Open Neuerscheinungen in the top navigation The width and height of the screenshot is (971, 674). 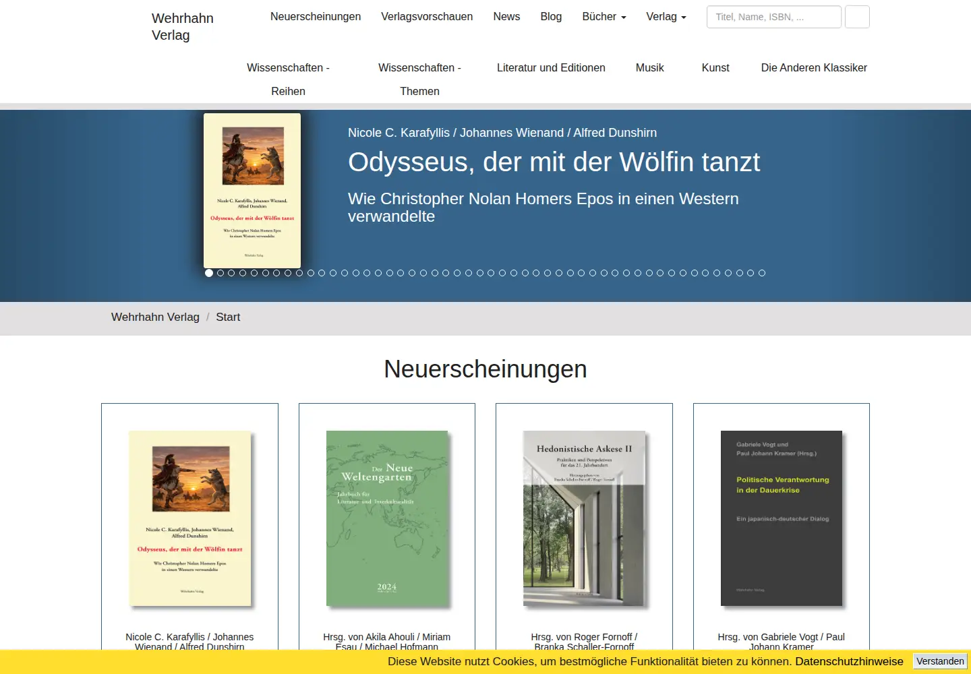click(316, 17)
